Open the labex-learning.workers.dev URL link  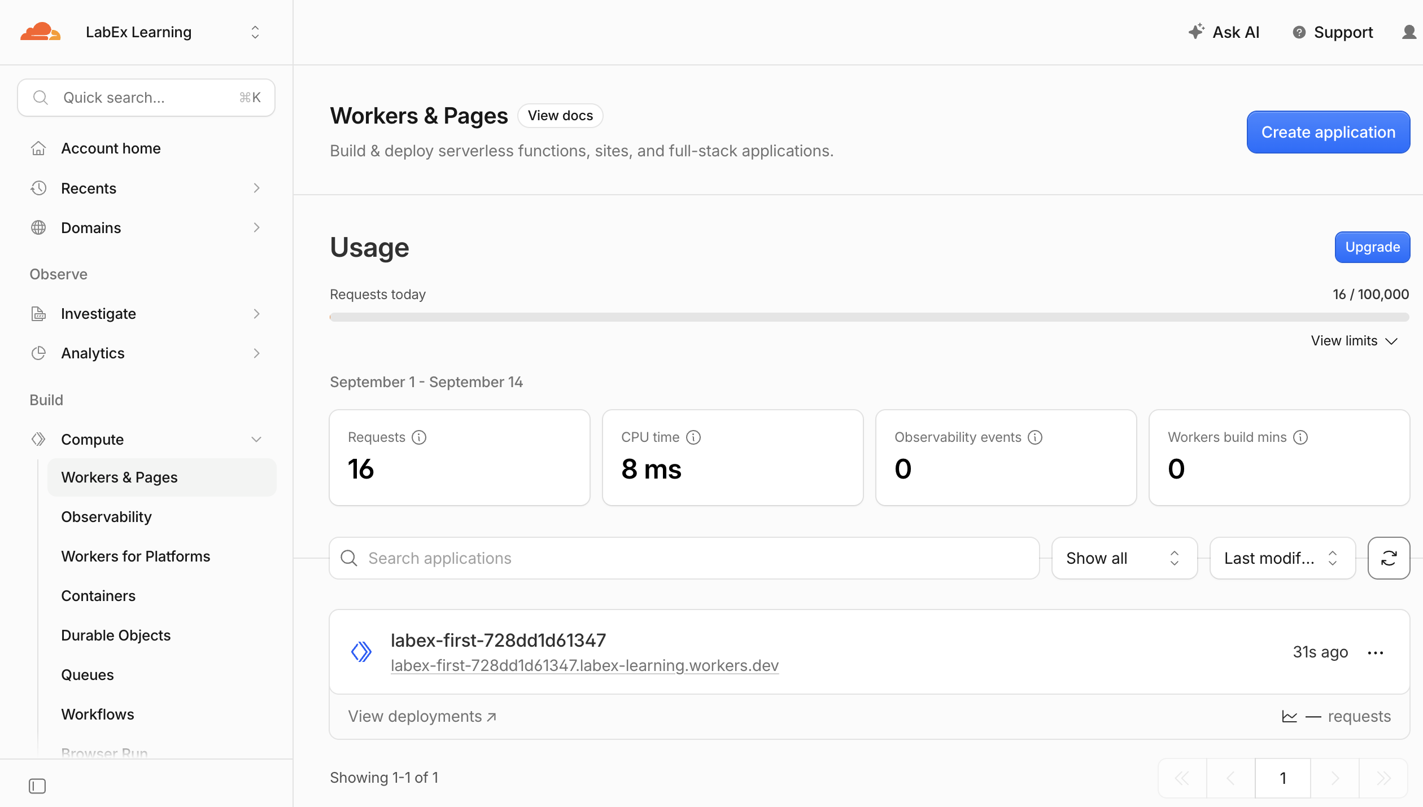point(584,666)
